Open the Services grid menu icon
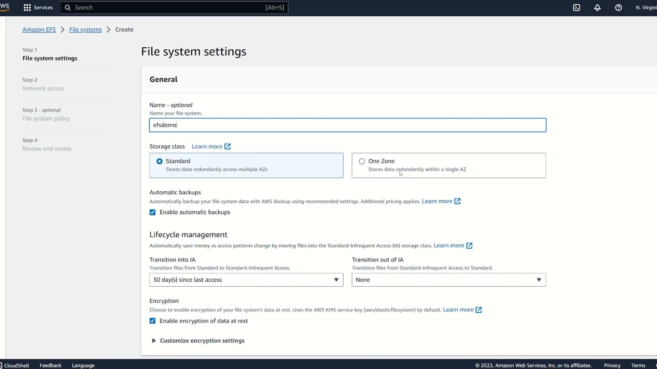The width and height of the screenshot is (657, 369). (27, 8)
